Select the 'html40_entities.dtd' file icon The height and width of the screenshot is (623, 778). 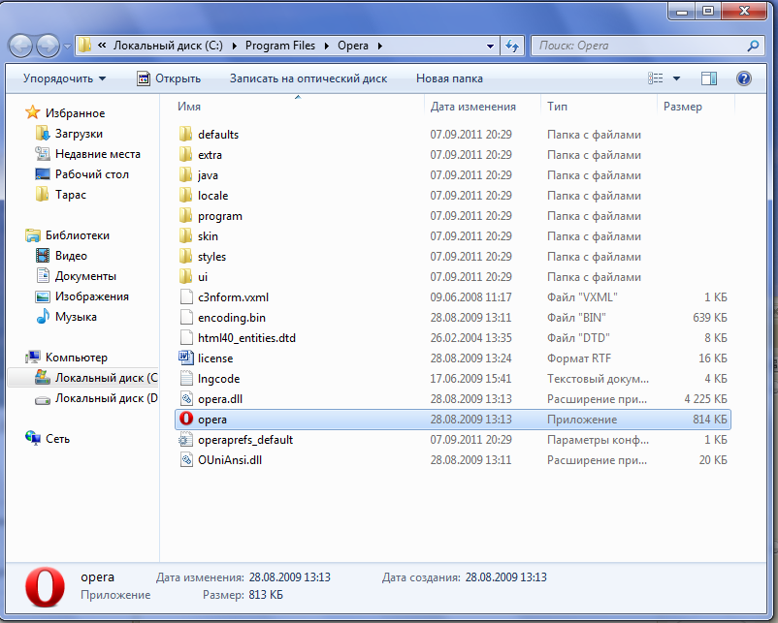186,337
